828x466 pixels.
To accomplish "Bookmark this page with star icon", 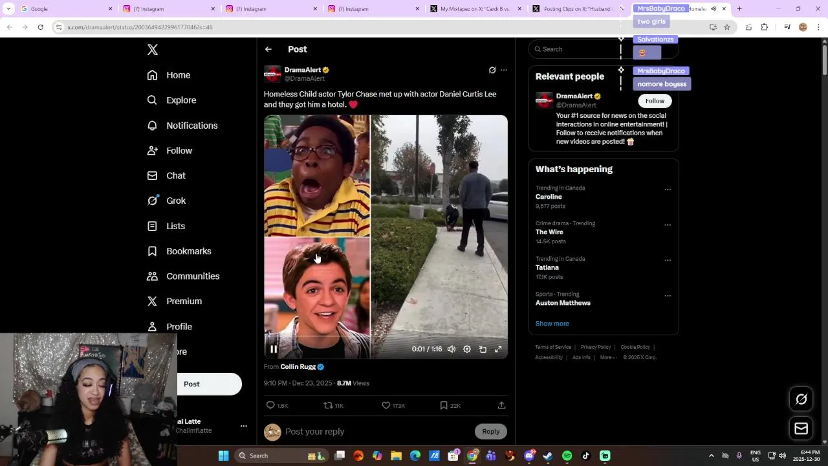I will (727, 27).
